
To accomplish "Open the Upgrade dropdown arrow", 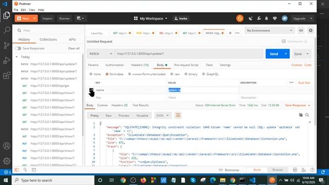I will point(311,18).
